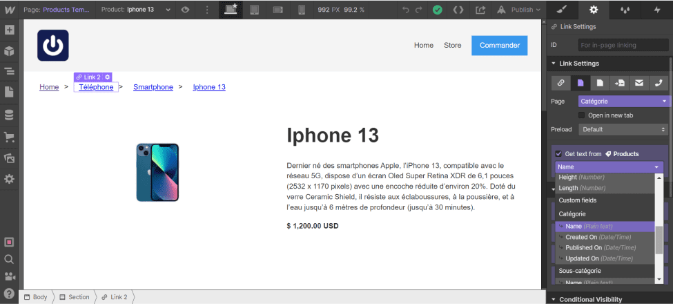Image resolution: width=673 pixels, height=304 pixels.
Task: Open the Help question mark icon
Action: [9, 294]
